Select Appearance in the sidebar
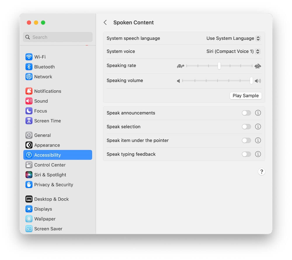This screenshot has height=260, width=292. pyautogui.click(x=58, y=145)
